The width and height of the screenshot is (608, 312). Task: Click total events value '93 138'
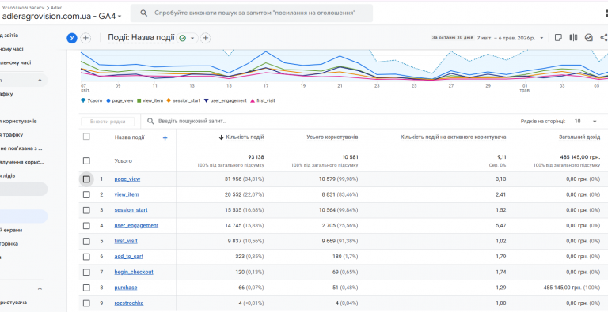[256, 157]
